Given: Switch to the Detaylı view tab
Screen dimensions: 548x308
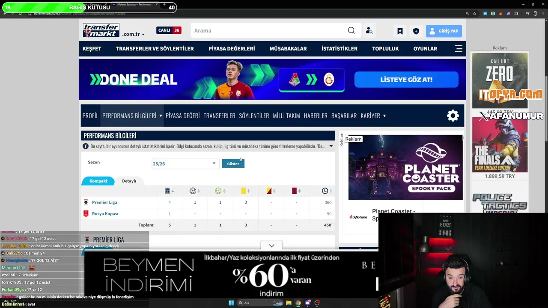Looking at the screenshot, I should (x=129, y=181).
